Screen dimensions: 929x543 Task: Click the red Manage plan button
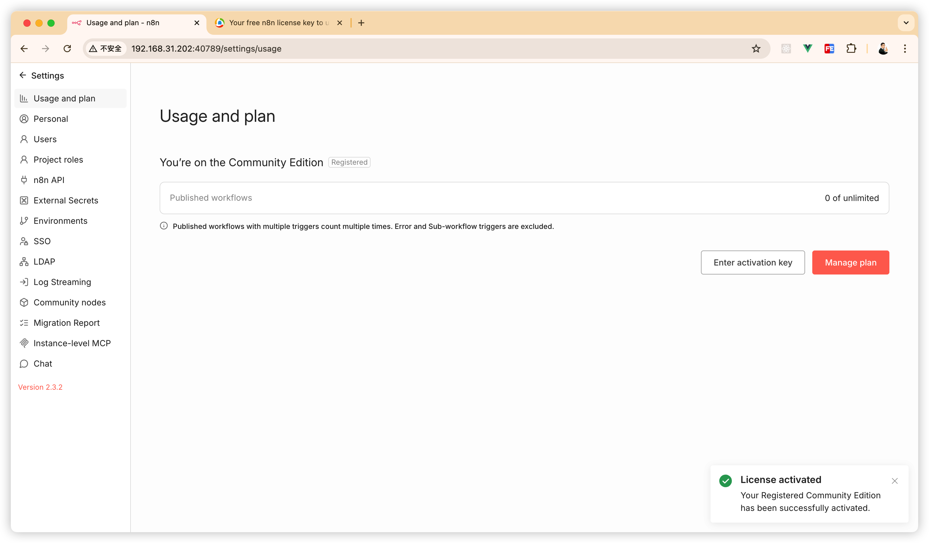[850, 262]
